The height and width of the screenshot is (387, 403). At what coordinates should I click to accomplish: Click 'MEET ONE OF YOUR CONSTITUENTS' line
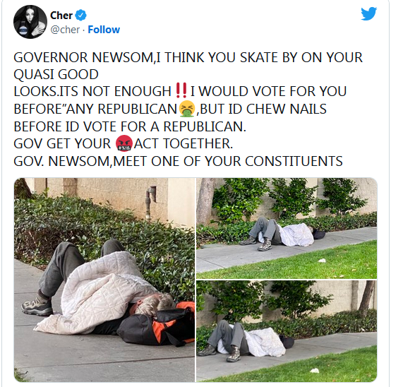pyautogui.click(x=228, y=161)
